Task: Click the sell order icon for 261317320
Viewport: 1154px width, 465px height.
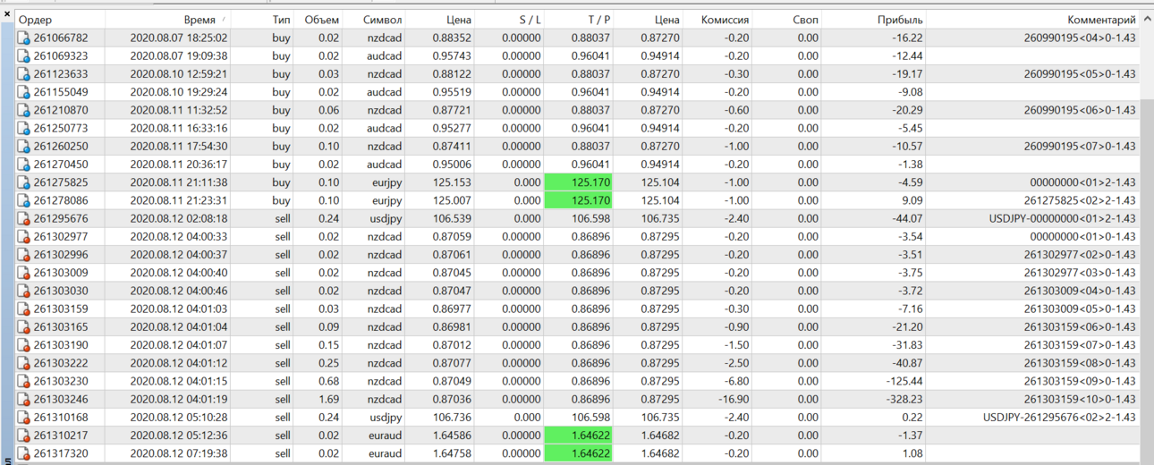Action: (x=24, y=453)
